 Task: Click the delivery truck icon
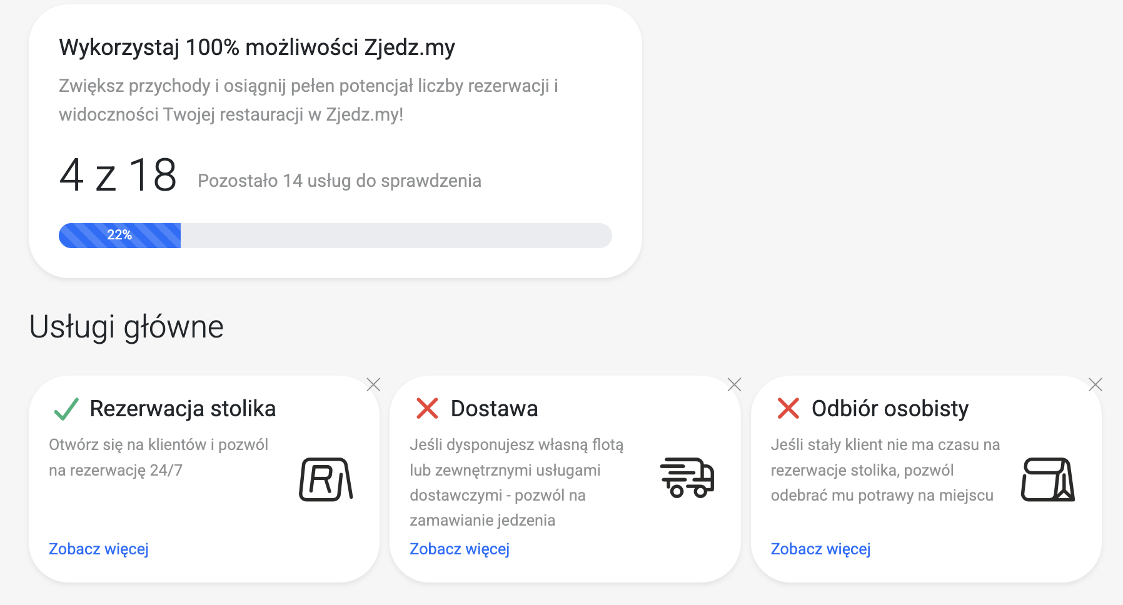[687, 477]
